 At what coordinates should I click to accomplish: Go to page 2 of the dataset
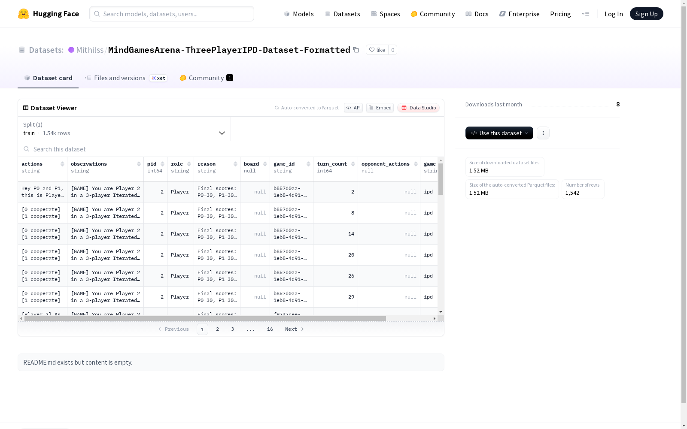point(218,329)
